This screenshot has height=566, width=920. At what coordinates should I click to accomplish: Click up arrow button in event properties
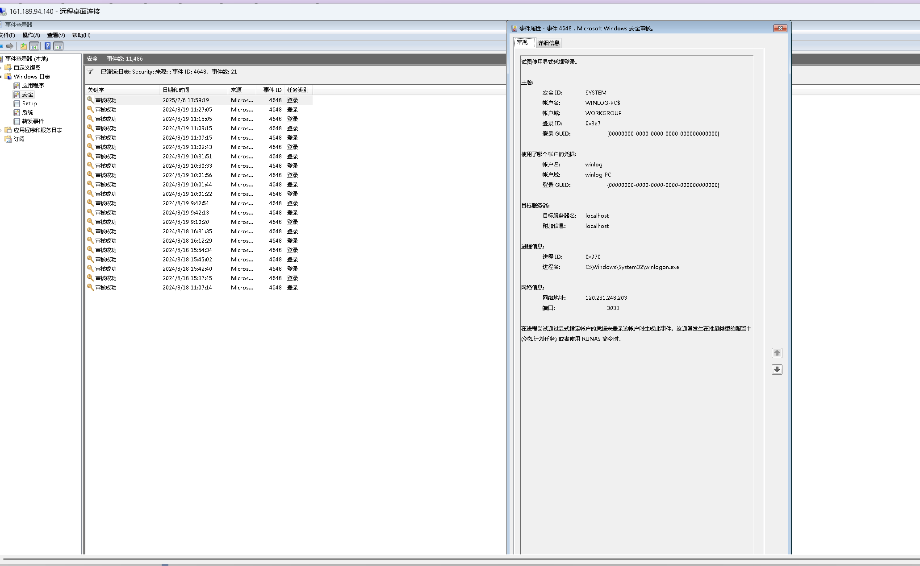pyautogui.click(x=777, y=353)
